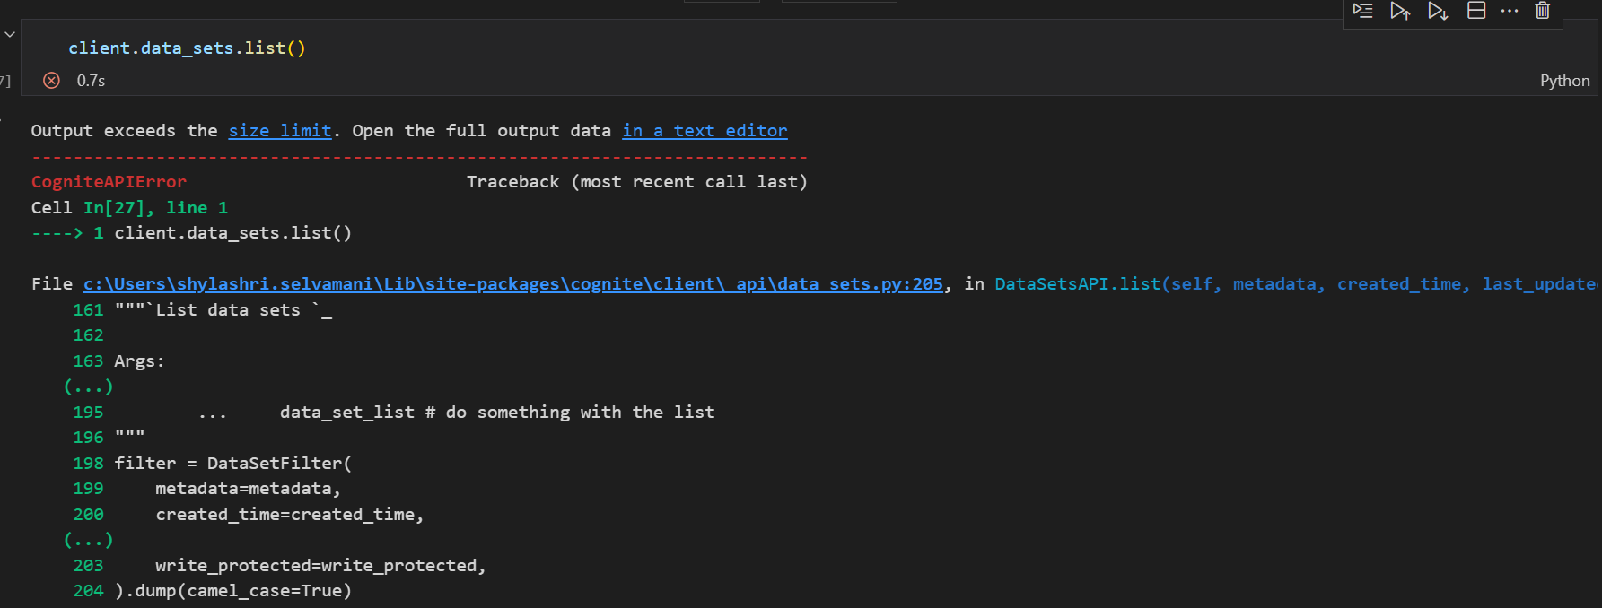Click the red error status icon beside 0.7s
1602x608 pixels.
[x=52, y=81]
